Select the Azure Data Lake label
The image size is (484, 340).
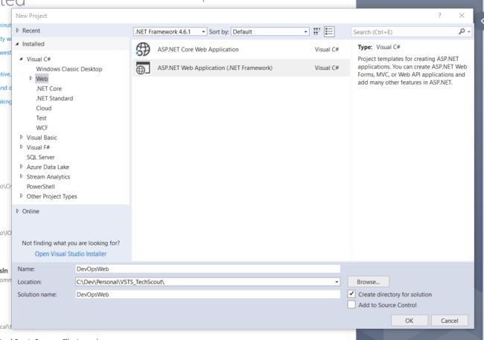(x=48, y=167)
